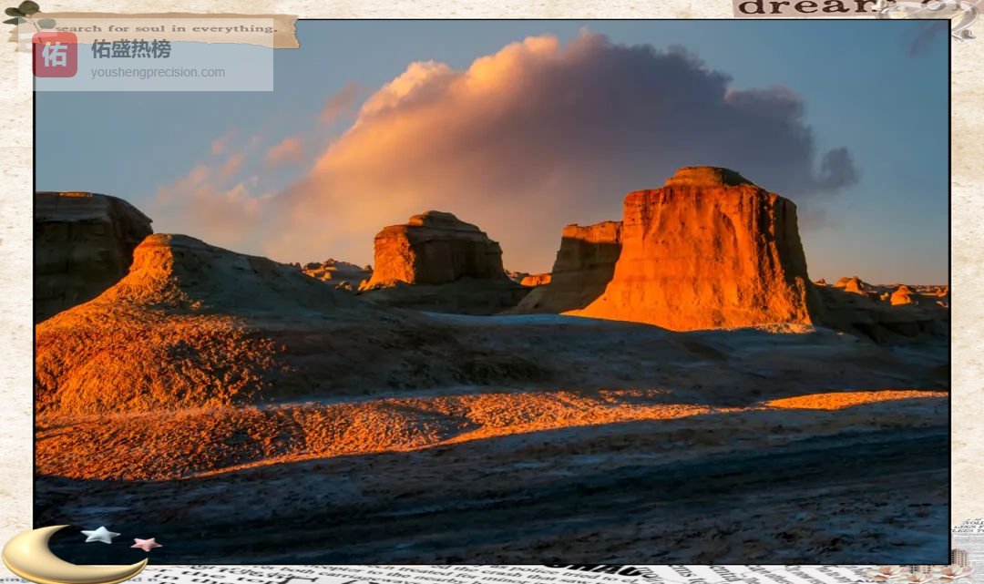Open the youshengprecision.com link

157,73
